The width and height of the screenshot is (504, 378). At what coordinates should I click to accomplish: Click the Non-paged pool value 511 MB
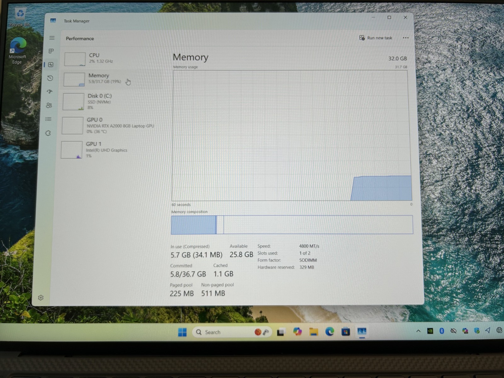(x=213, y=293)
